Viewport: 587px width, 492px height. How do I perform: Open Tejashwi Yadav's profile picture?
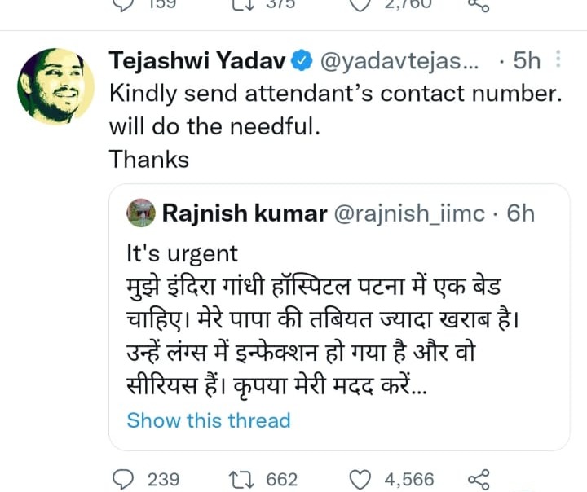click(52, 86)
